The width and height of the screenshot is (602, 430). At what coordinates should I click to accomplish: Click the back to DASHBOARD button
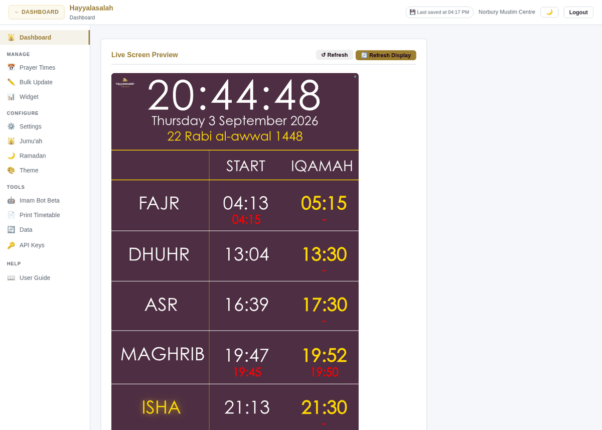click(x=37, y=12)
